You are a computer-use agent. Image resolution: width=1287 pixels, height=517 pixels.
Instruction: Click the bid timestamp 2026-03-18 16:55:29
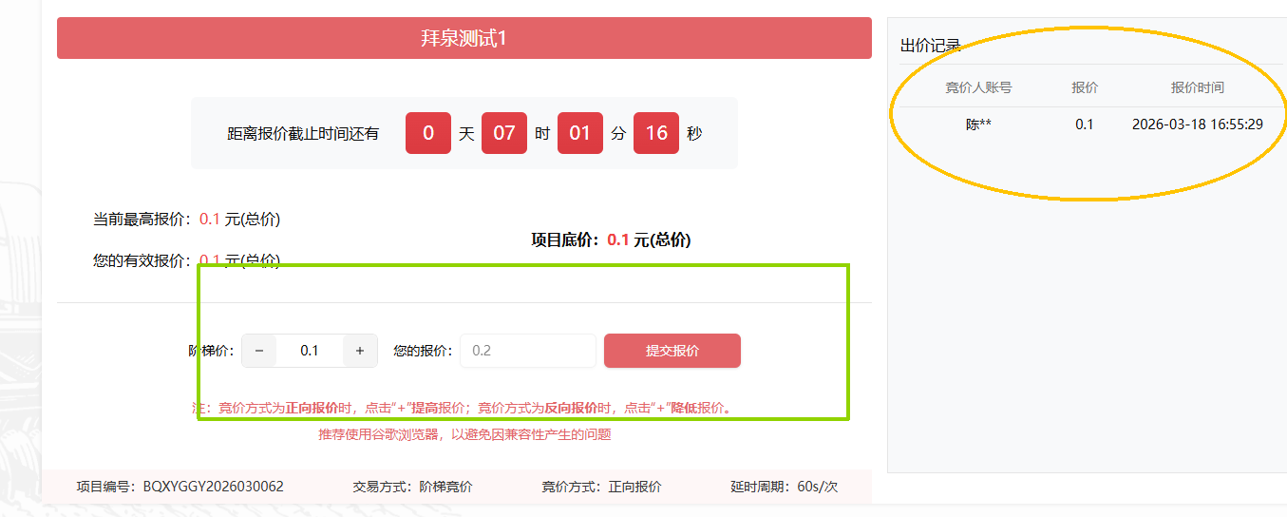click(x=1197, y=124)
